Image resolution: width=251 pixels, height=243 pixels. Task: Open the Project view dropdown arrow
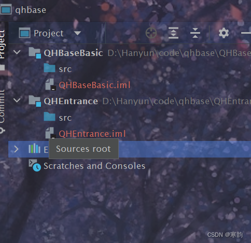(x=77, y=33)
